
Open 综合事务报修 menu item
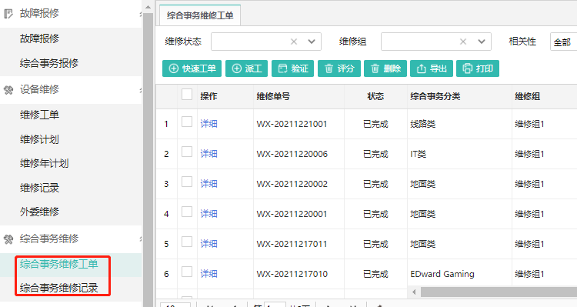49,63
